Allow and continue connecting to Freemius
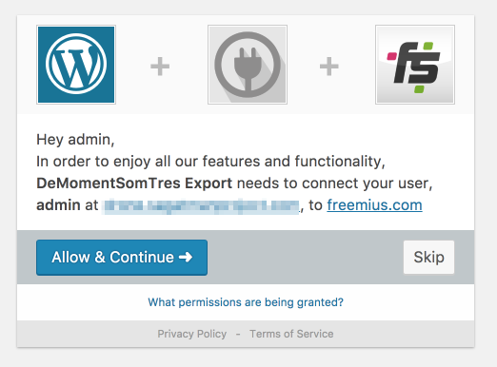This screenshot has width=497, height=367. 122,258
